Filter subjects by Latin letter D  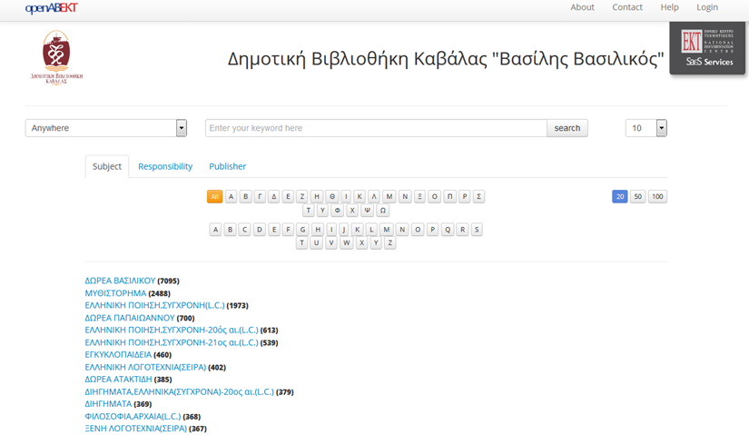260,230
